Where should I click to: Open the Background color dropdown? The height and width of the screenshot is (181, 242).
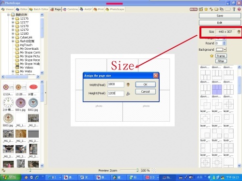point(225,50)
